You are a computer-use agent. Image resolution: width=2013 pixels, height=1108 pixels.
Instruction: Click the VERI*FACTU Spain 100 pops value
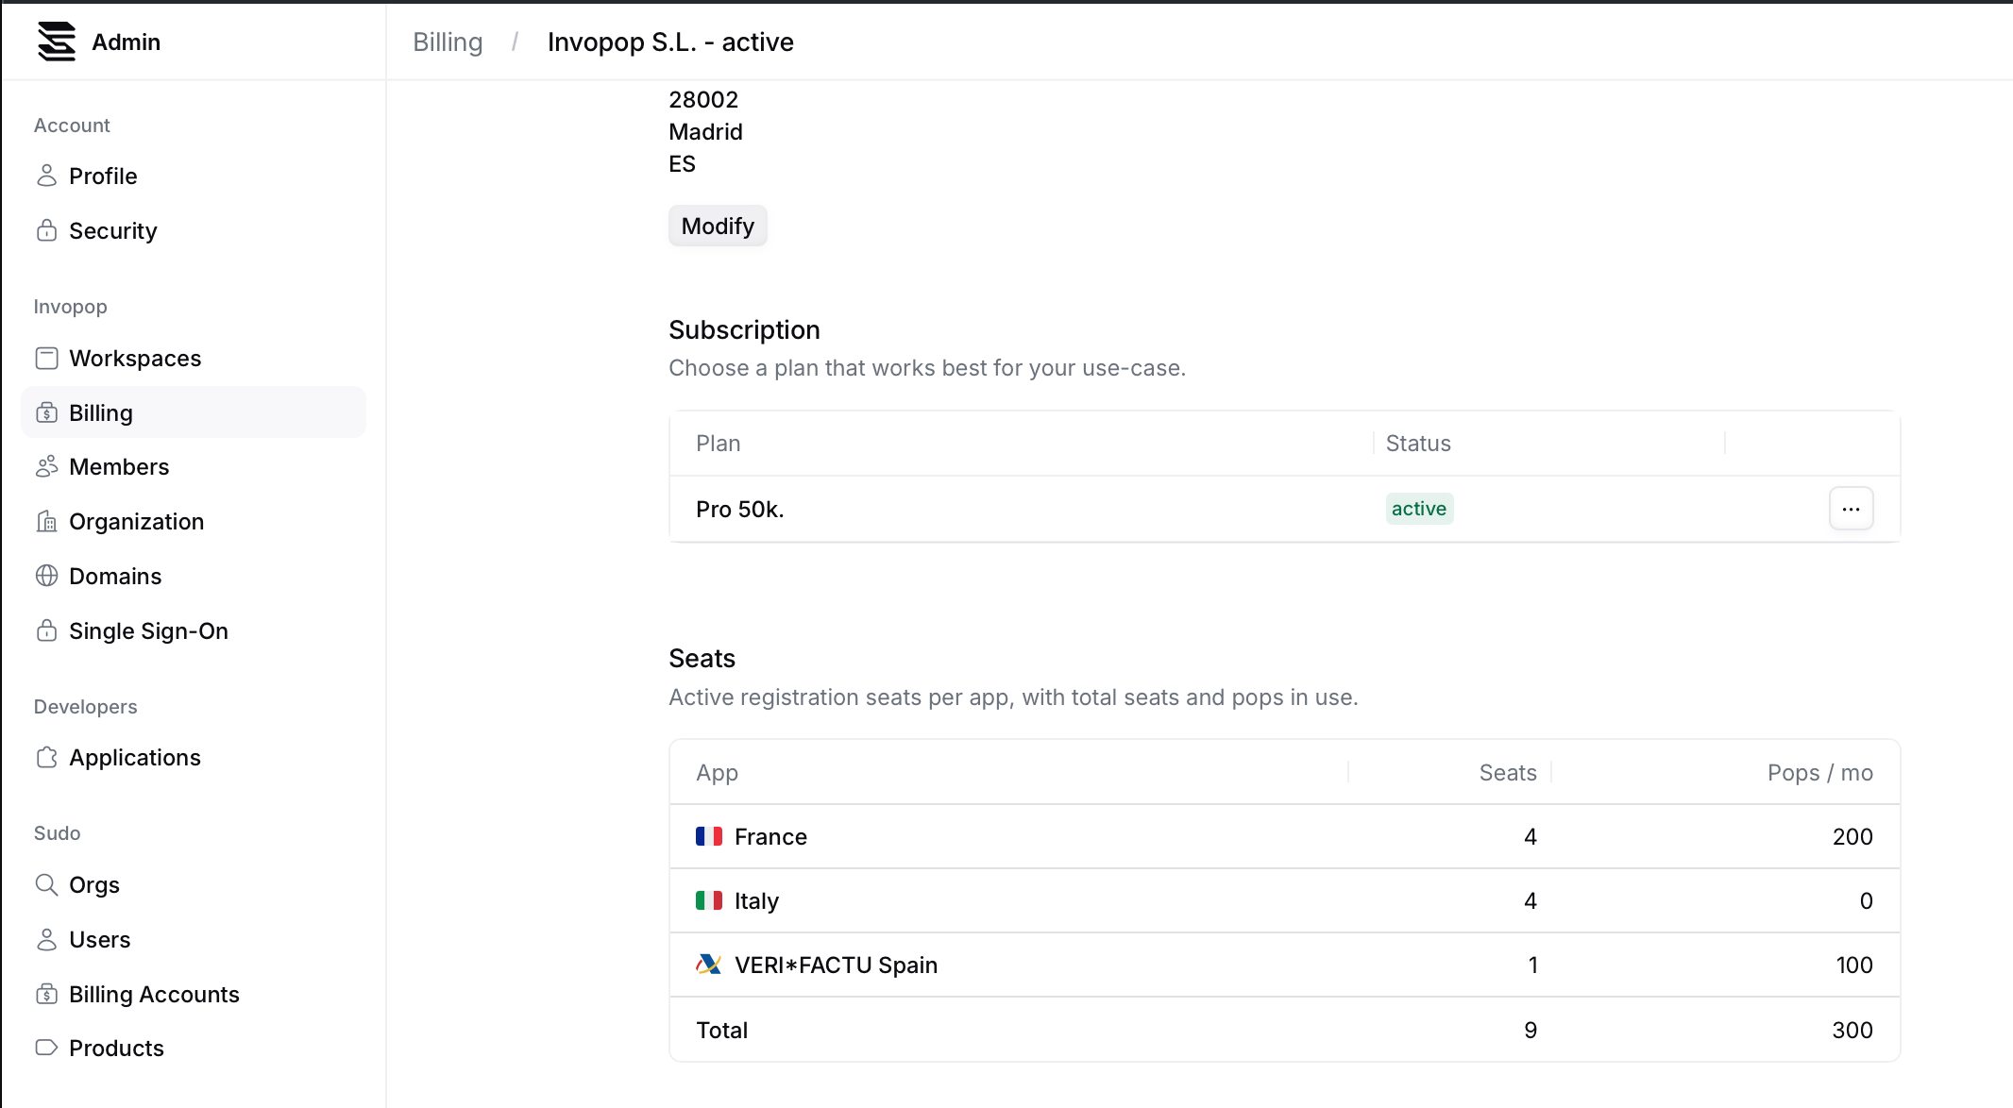(1854, 965)
